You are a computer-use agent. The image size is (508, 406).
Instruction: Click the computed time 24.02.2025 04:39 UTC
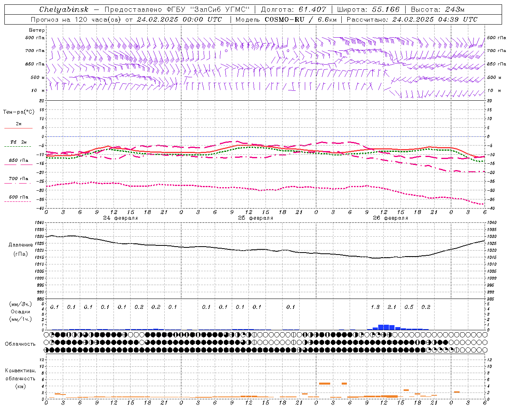tap(435, 19)
